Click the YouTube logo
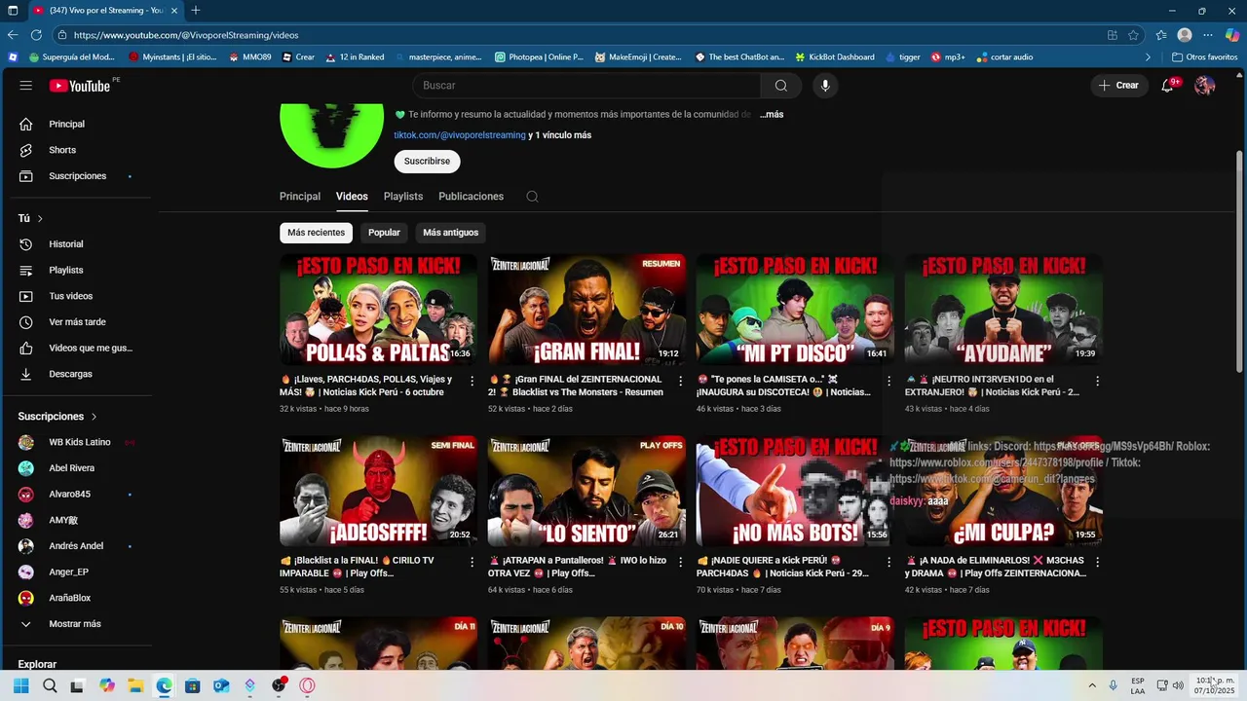 (80, 86)
